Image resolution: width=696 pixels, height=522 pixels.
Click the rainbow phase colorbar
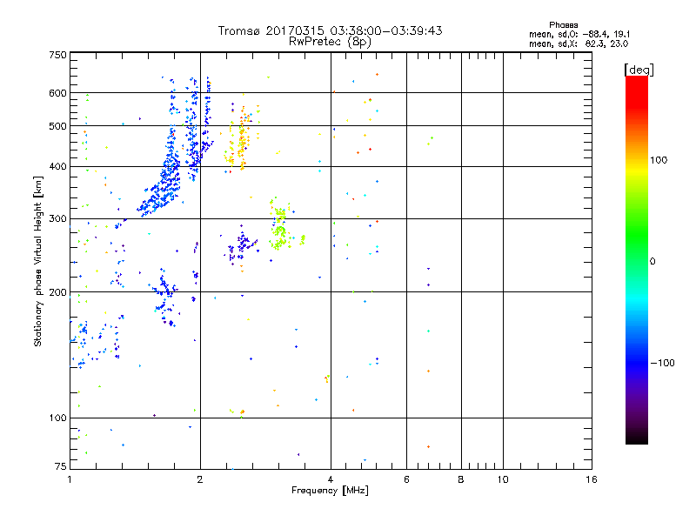pyautogui.click(x=637, y=260)
